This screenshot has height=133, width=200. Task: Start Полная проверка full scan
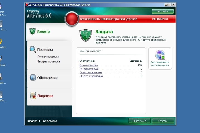pos(48,56)
